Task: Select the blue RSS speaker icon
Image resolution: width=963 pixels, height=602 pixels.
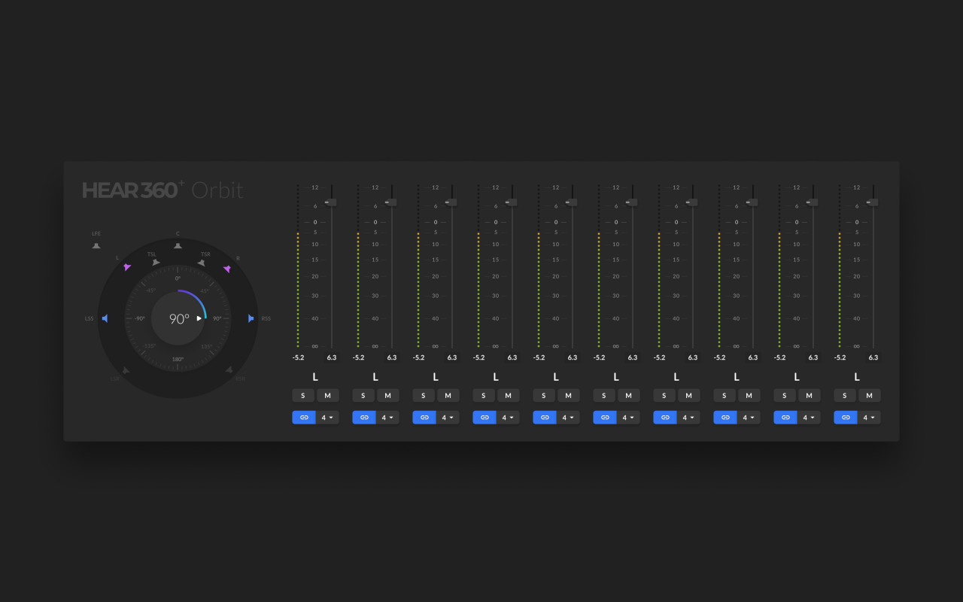Action: [251, 318]
